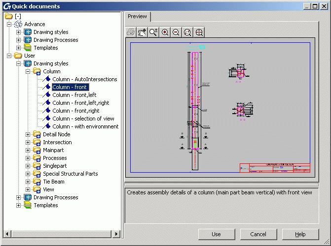
Task: Collapse User Drawing styles node
Action: (x=19, y=63)
